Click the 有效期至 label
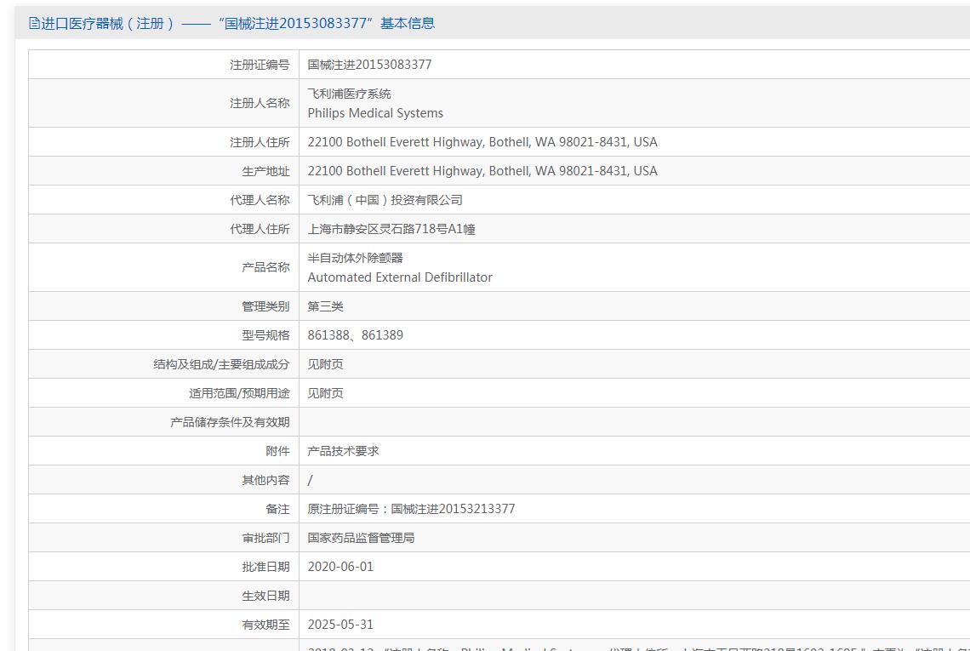The image size is (970, 651). coord(266,625)
